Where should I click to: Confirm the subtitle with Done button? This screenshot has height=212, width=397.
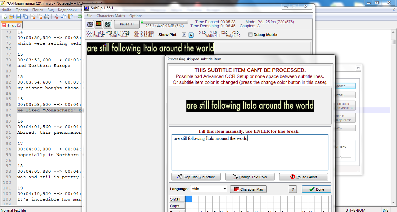click(x=316, y=189)
